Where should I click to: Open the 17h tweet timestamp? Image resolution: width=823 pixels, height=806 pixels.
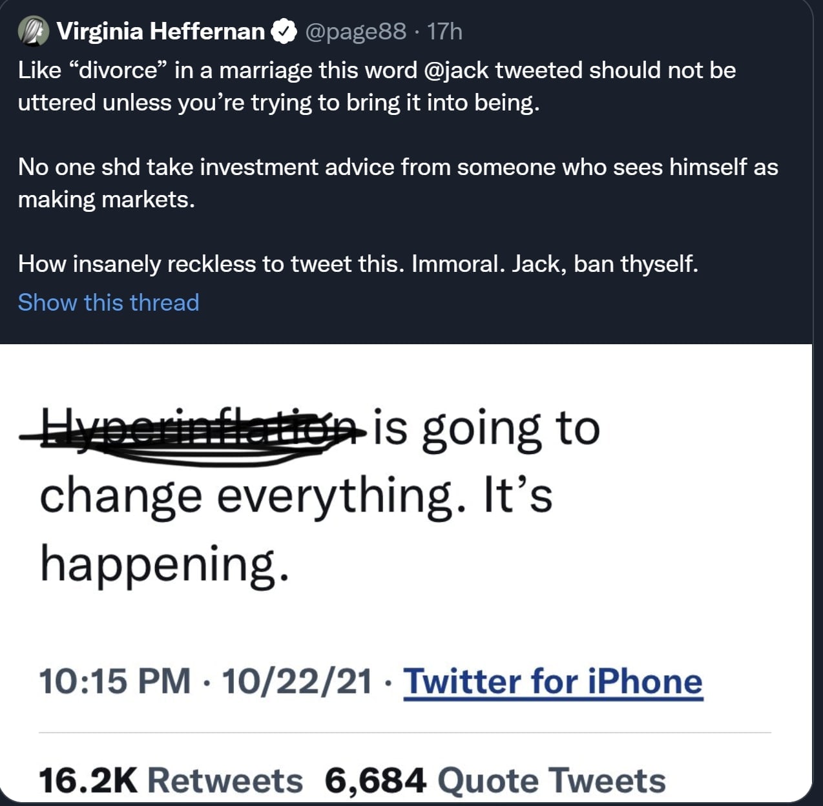coord(445,31)
